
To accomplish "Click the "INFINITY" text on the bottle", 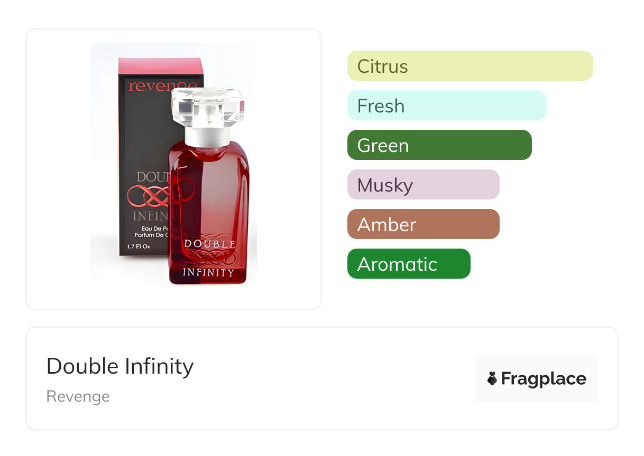I will [x=208, y=273].
